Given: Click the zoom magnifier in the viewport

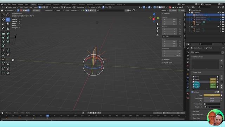Looking at the screenshot, I should click(157, 24).
